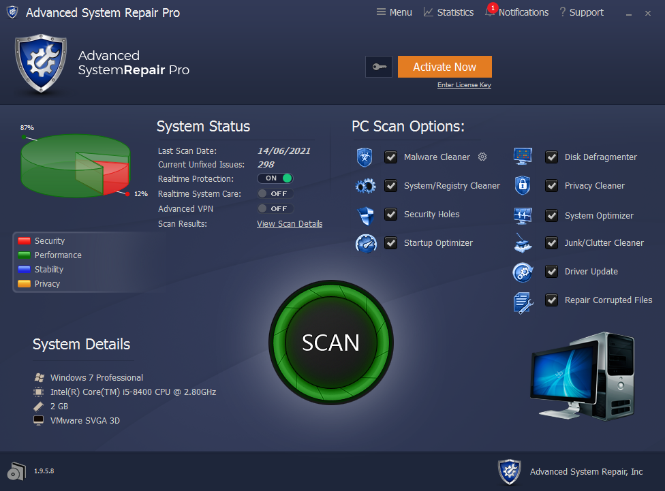Uncheck the Malware Cleaner checkbox

point(390,157)
